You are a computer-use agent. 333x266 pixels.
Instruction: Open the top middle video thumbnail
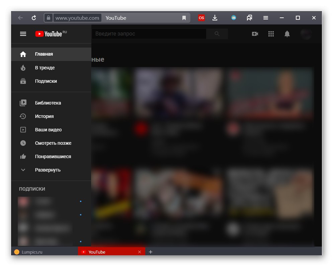[178, 92]
